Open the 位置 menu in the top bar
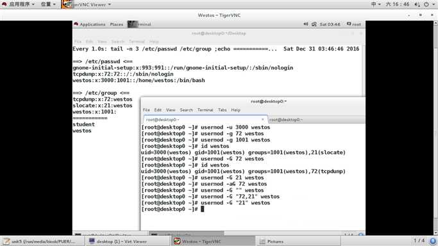This screenshot has height=246, width=438. click(x=48, y=4)
